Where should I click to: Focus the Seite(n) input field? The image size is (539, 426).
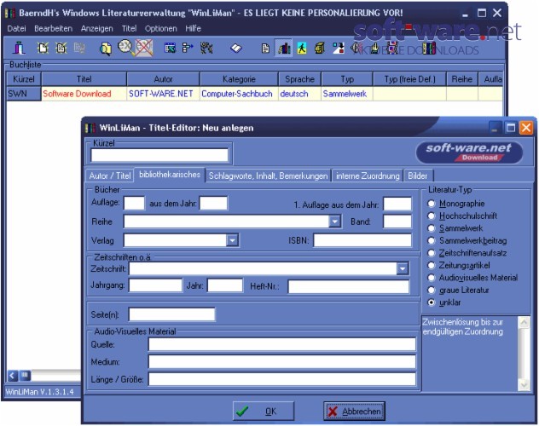click(x=172, y=314)
